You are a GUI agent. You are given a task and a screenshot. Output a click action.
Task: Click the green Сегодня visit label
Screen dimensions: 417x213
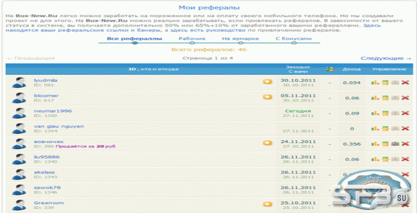(x=298, y=111)
